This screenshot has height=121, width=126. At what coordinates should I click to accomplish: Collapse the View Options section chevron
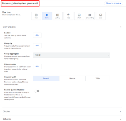tap(121, 27)
